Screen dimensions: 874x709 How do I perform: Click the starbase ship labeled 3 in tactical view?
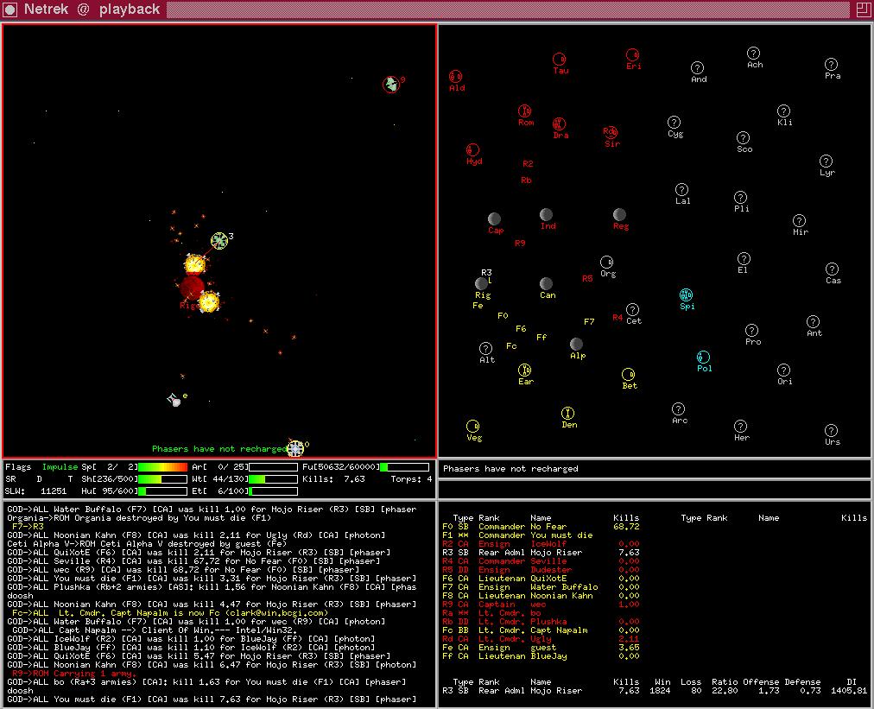219,241
